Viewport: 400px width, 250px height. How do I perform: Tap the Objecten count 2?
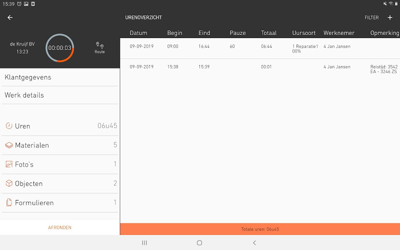115,183
